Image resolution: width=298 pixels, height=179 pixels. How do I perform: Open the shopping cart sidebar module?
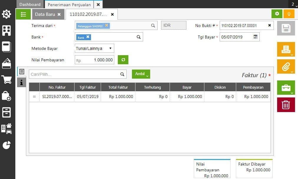point(6,80)
